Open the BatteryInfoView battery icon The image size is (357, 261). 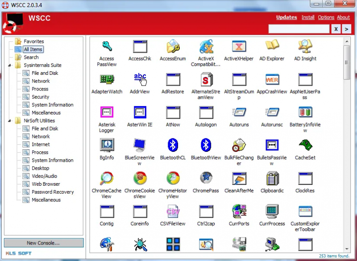click(305, 112)
